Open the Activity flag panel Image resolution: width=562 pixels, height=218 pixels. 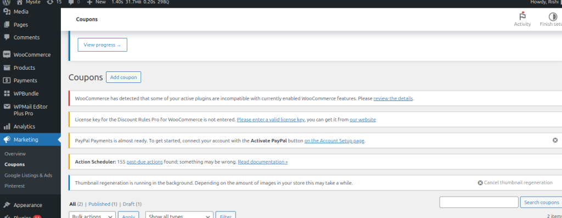[x=522, y=19]
